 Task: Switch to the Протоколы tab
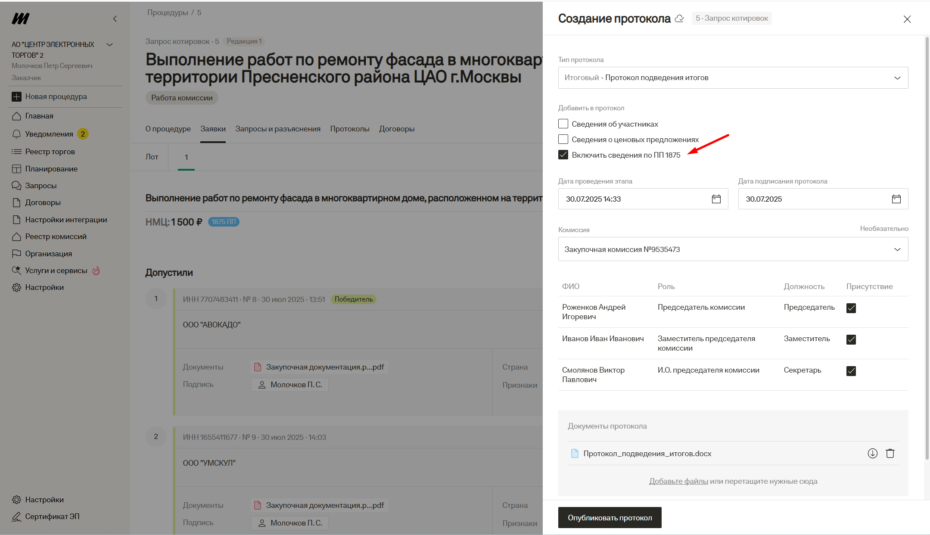coord(349,129)
